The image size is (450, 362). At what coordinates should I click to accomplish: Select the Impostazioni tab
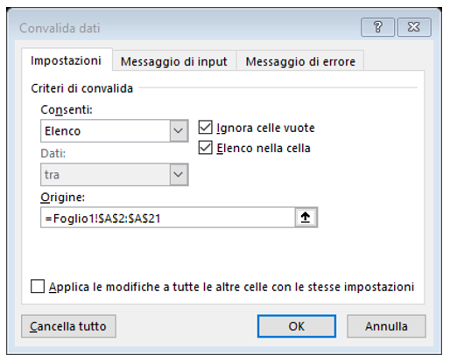tap(67, 60)
